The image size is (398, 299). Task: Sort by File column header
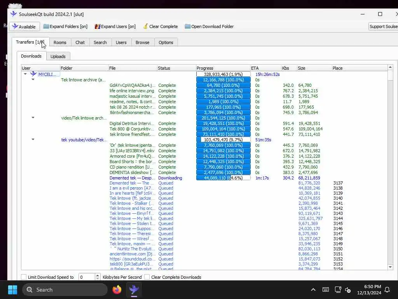point(133,68)
